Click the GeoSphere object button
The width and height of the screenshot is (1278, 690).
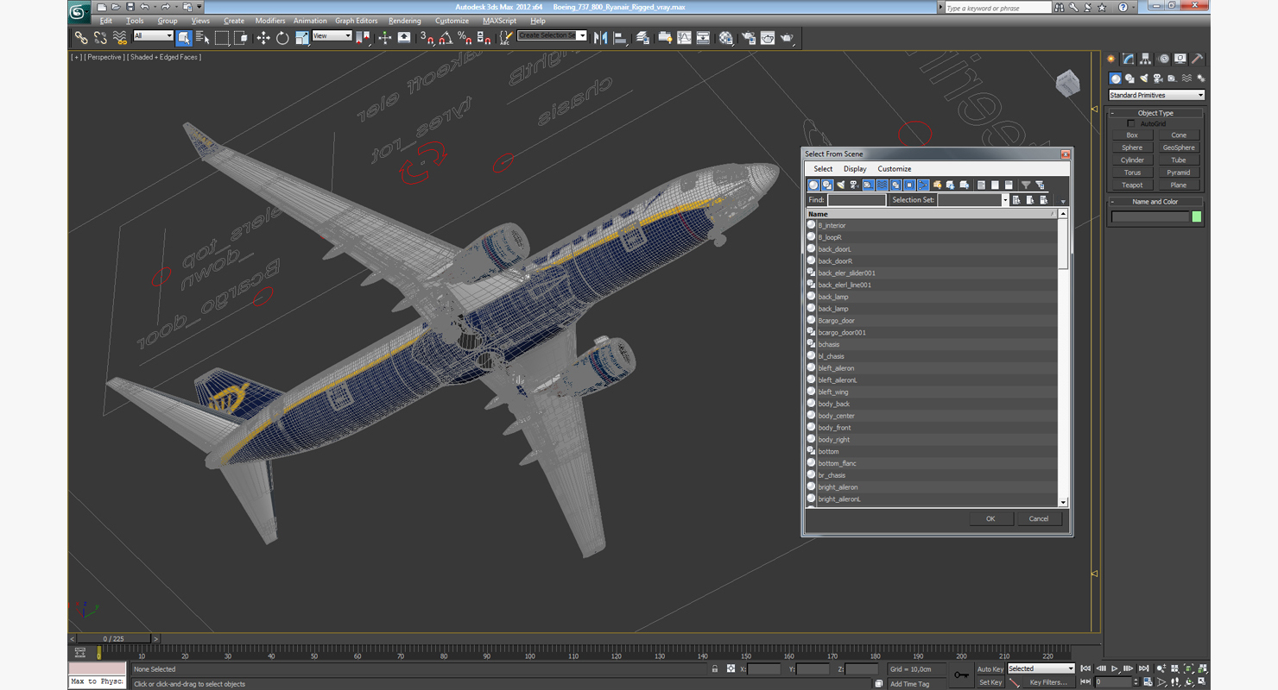click(1179, 147)
